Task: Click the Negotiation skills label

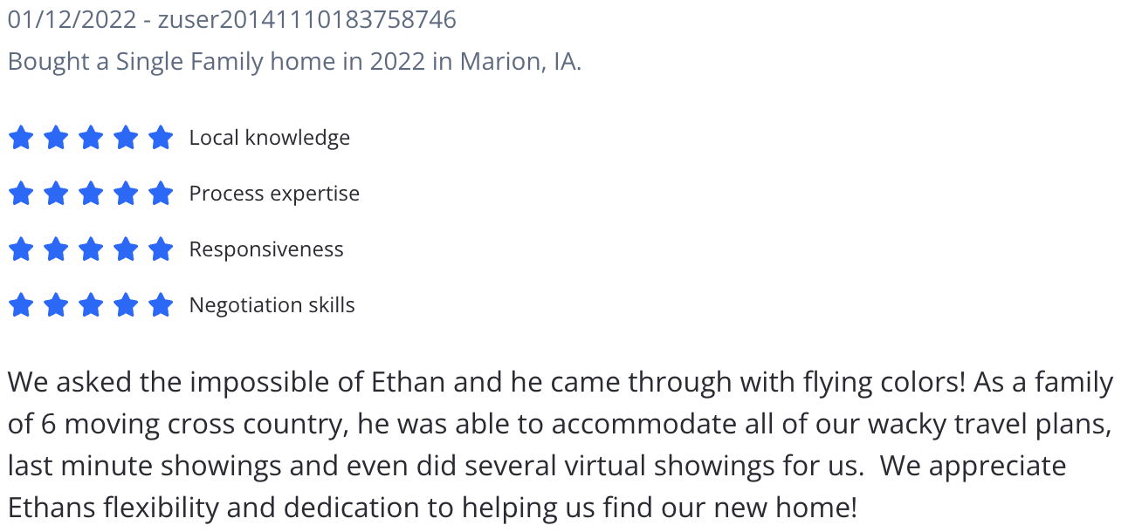Action: click(x=272, y=305)
